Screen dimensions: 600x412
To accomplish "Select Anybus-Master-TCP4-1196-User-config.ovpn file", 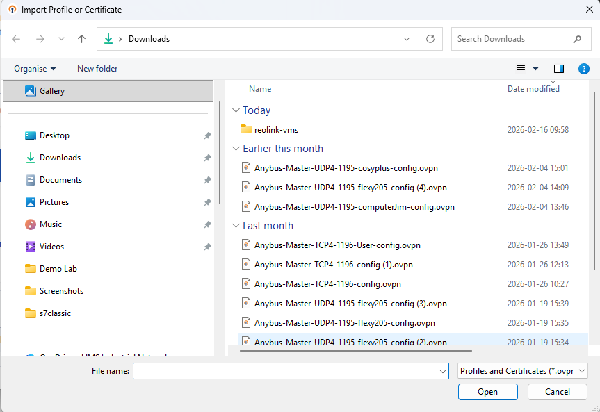I will (x=337, y=245).
